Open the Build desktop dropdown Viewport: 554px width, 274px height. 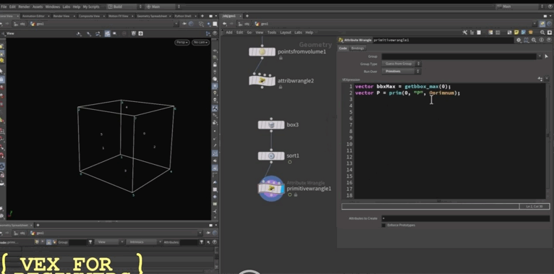click(x=124, y=7)
